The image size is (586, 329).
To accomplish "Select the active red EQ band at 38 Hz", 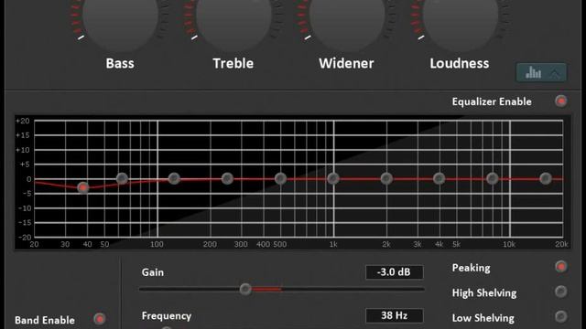I will point(83,187).
